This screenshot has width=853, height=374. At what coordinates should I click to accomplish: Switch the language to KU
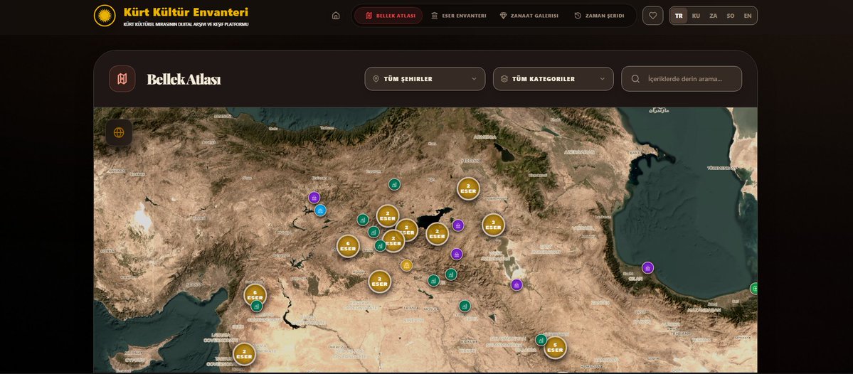(x=696, y=16)
